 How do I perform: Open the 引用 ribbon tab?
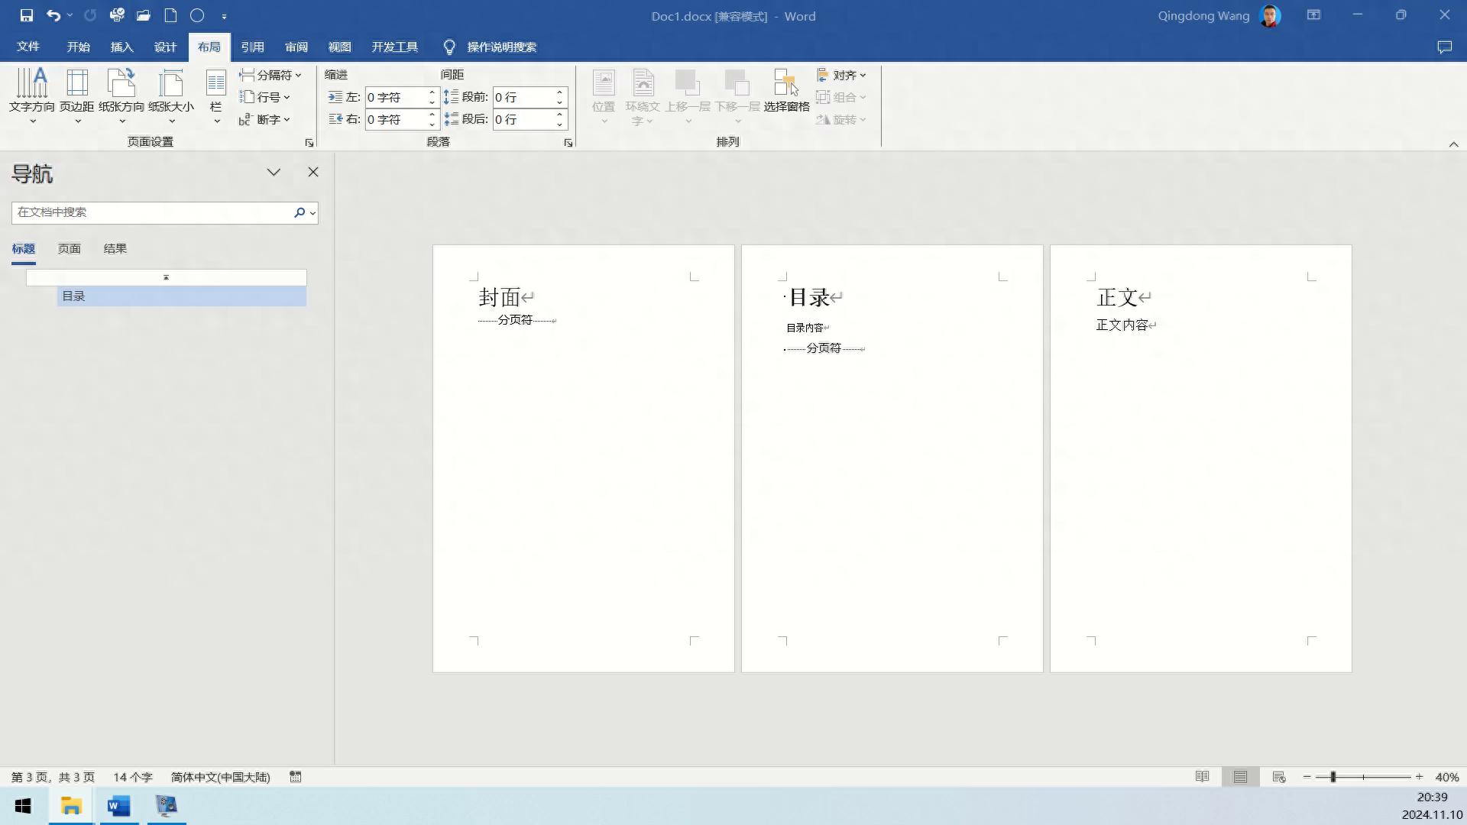coord(253,47)
